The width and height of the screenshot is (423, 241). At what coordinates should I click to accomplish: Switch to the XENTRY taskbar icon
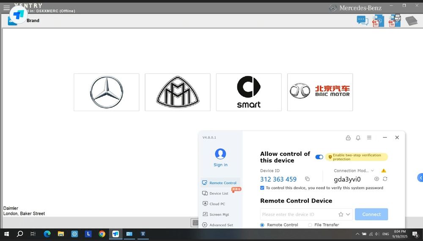pos(143,234)
